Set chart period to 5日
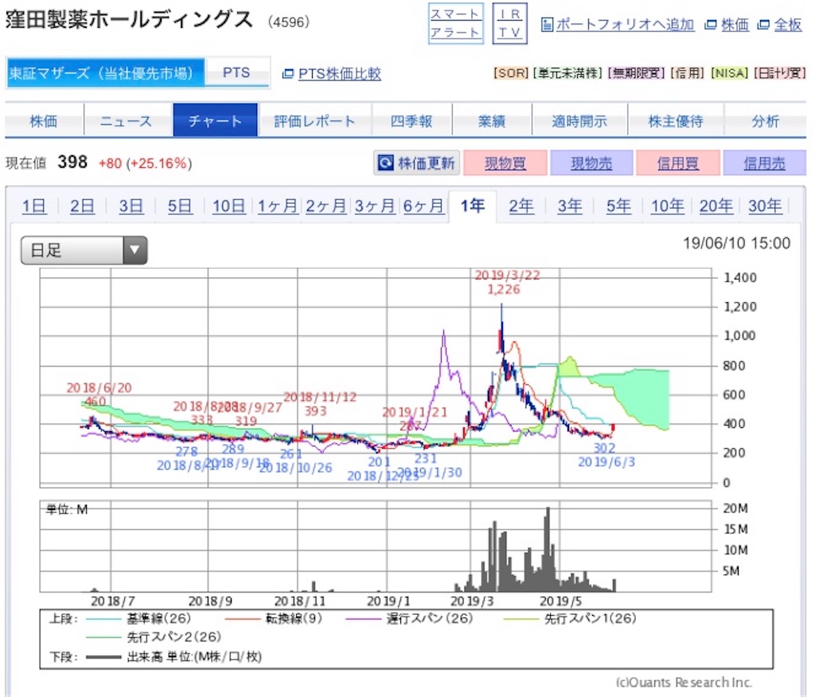The image size is (815, 697). tap(180, 206)
